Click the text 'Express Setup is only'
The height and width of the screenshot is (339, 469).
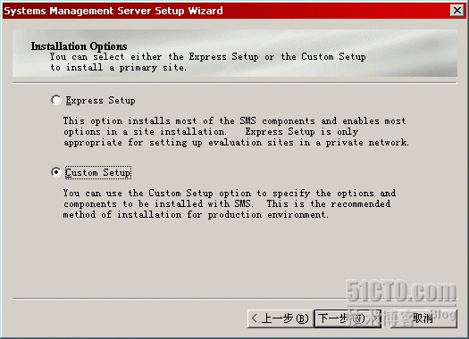point(302,132)
